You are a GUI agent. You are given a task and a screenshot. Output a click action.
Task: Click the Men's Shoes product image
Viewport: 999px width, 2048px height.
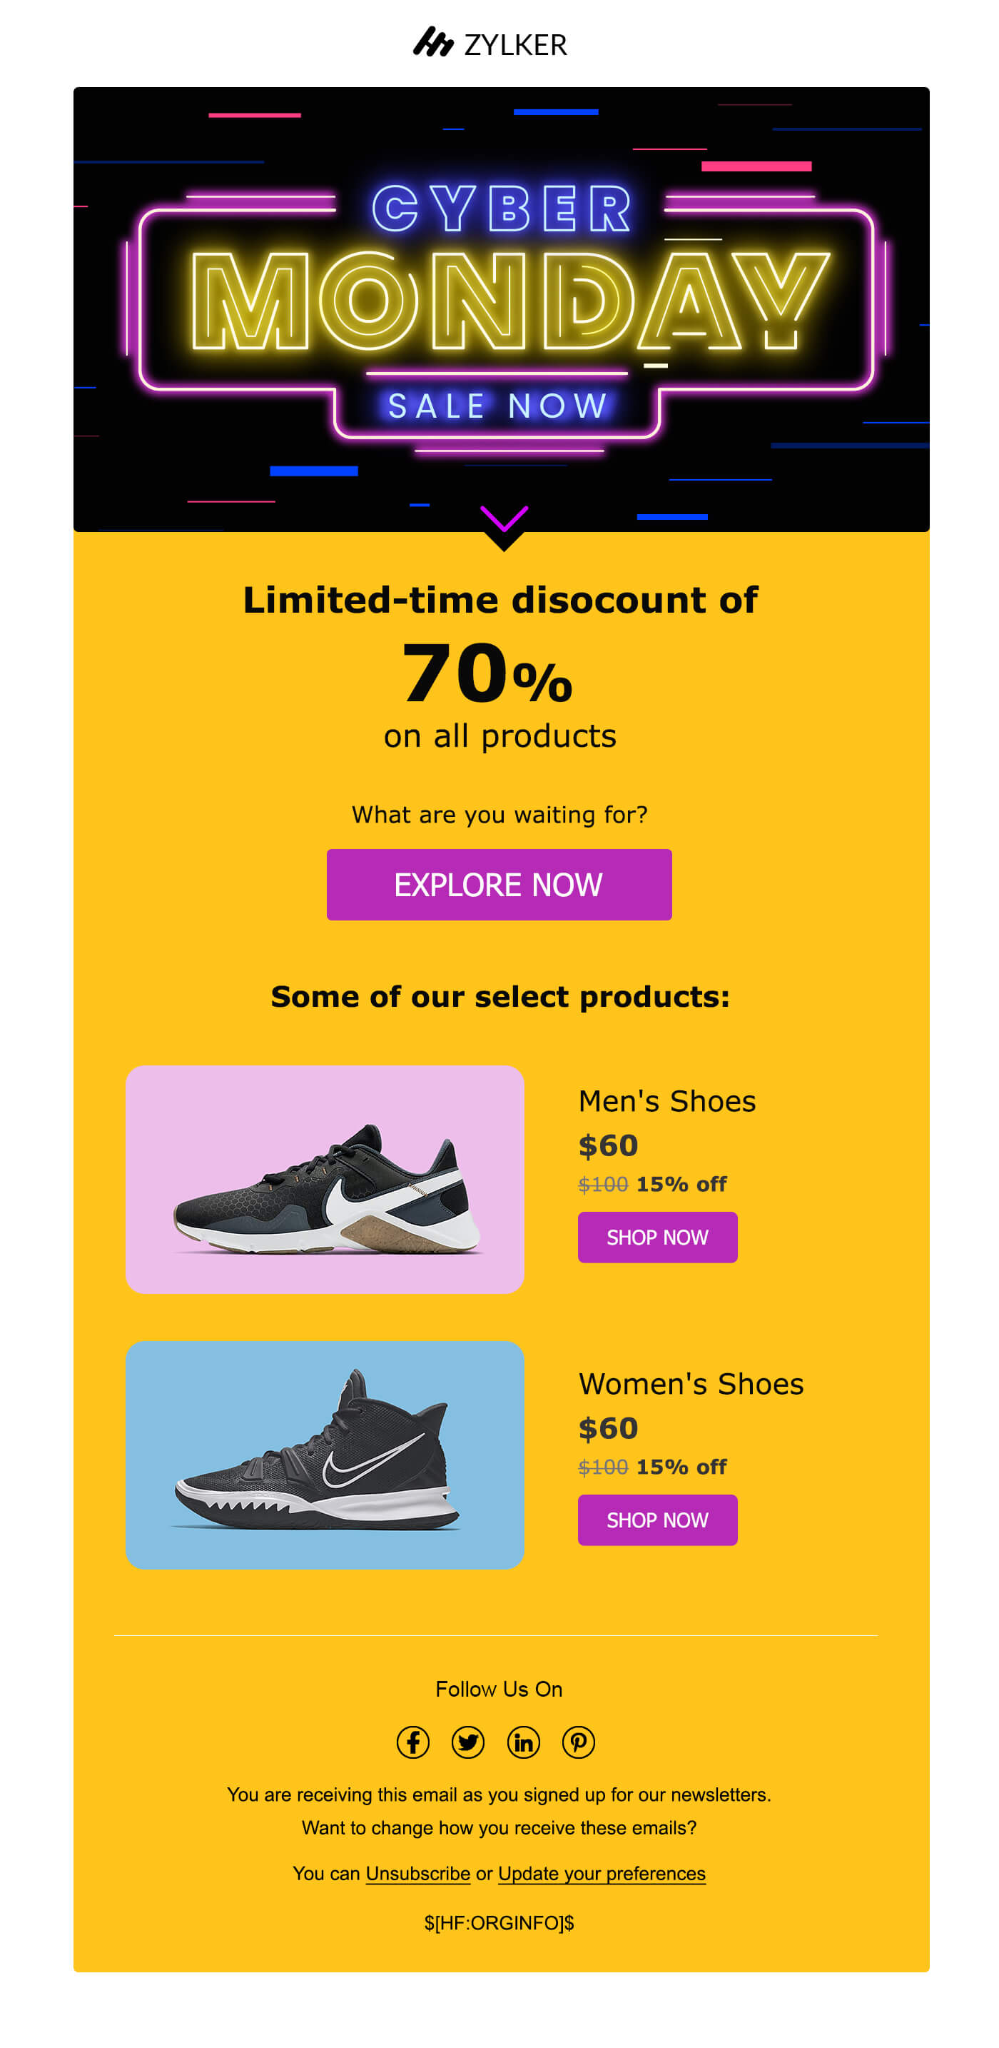coord(324,1178)
